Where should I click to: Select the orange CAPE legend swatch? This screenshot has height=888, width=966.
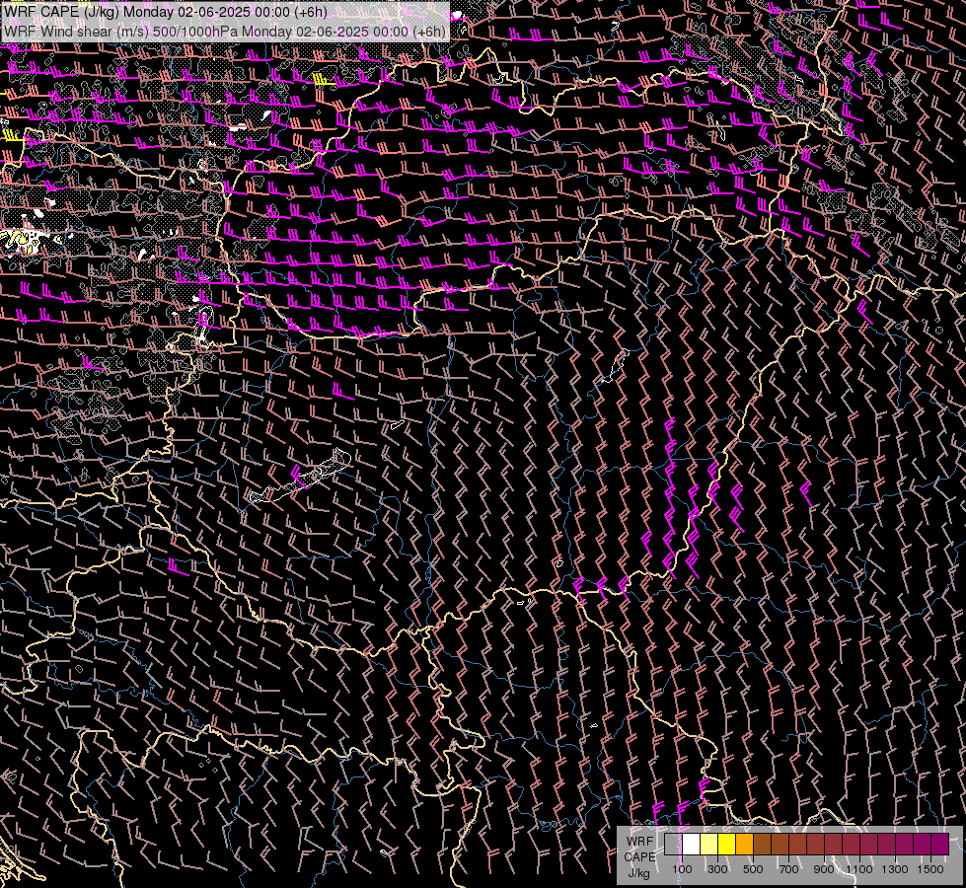pos(744,844)
